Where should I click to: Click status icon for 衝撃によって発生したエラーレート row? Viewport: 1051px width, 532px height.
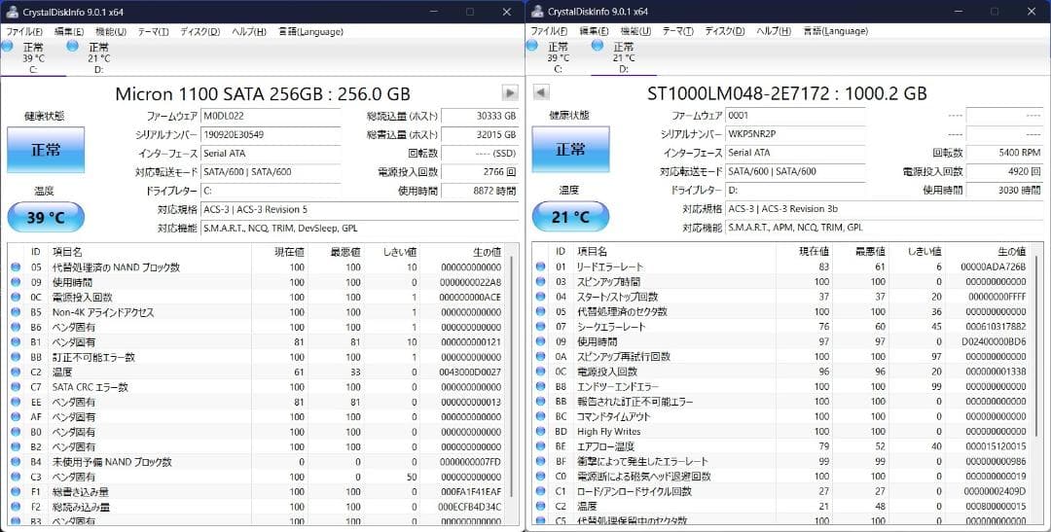pyautogui.click(x=541, y=462)
